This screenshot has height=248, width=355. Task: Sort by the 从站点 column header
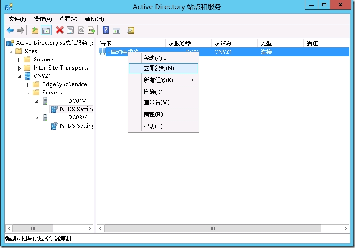pos(235,43)
